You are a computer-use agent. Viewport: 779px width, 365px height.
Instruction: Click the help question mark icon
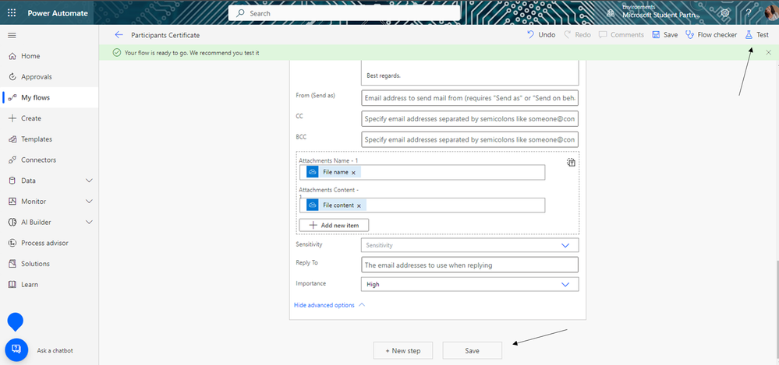point(749,13)
